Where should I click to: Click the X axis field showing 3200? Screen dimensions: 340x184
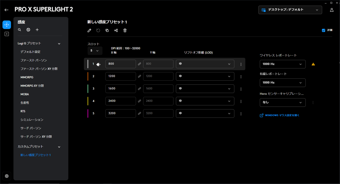click(121, 114)
